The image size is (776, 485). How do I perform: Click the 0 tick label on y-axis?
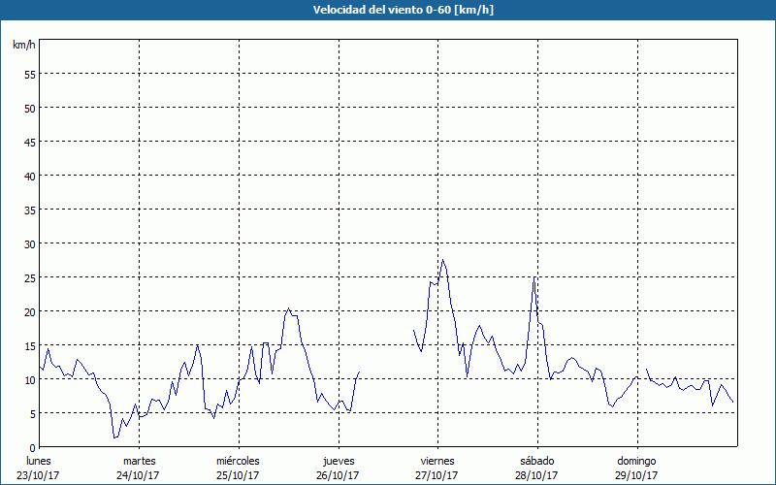[x=32, y=448]
